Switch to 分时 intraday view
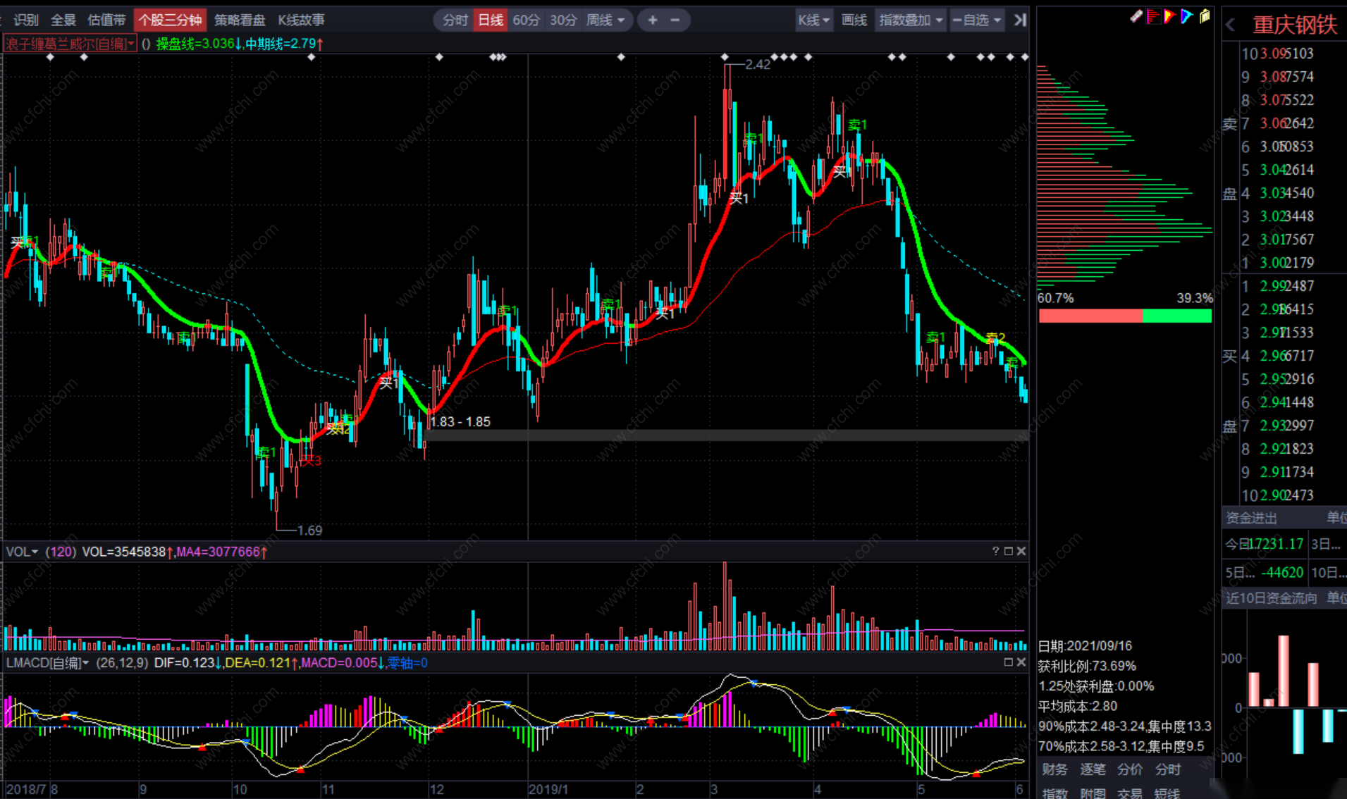This screenshot has height=799, width=1347. tap(455, 20)
